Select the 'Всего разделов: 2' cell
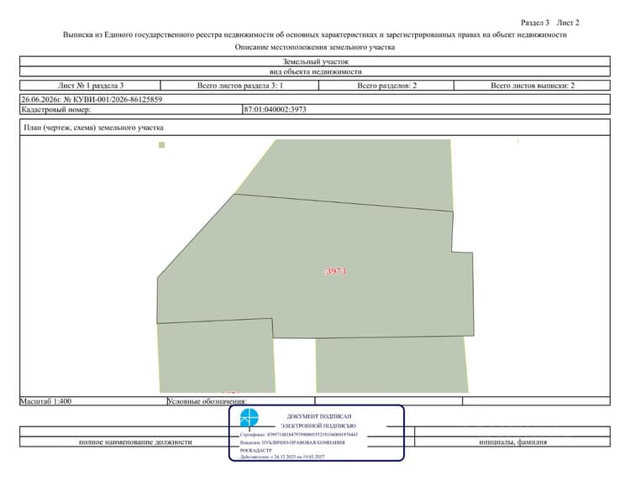Viewport: 630px width, 486px height. [386, 85]
